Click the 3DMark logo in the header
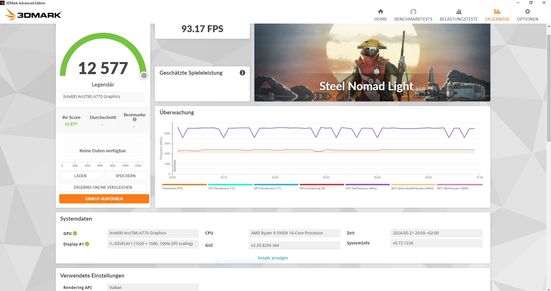The image size is (551, 291). (33, 14)
